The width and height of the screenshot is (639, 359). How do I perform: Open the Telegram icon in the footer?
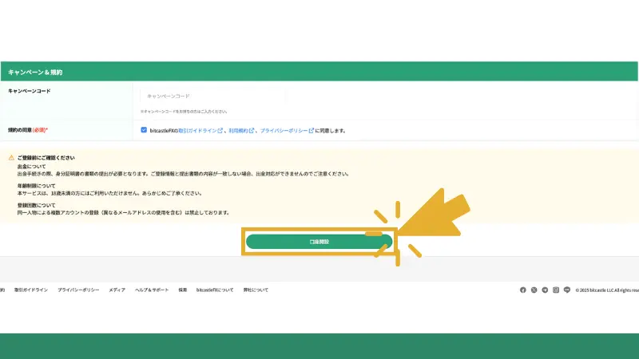pos(545,290)
